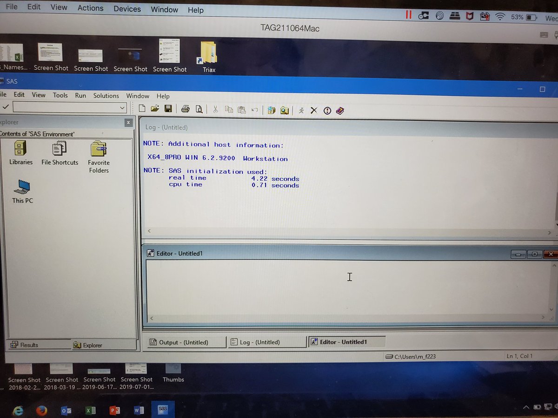Image resolution: width=558 pixels, height=418 pixels.
Task: Click the Wi-Fi icon in Mac menu bar
Action: click(x=500, y=17)
